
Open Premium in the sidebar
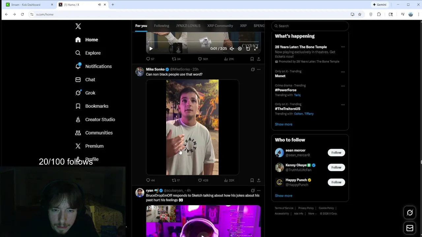[89, 146]
